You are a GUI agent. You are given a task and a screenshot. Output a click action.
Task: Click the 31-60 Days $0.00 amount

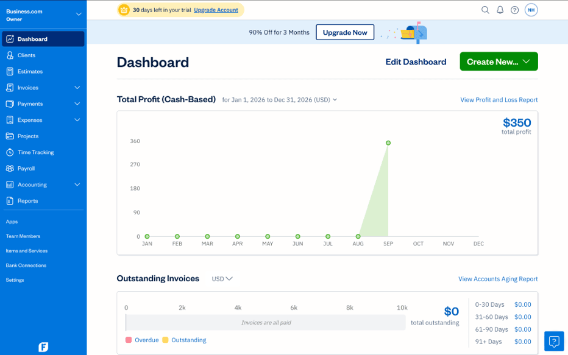(523, 317)
